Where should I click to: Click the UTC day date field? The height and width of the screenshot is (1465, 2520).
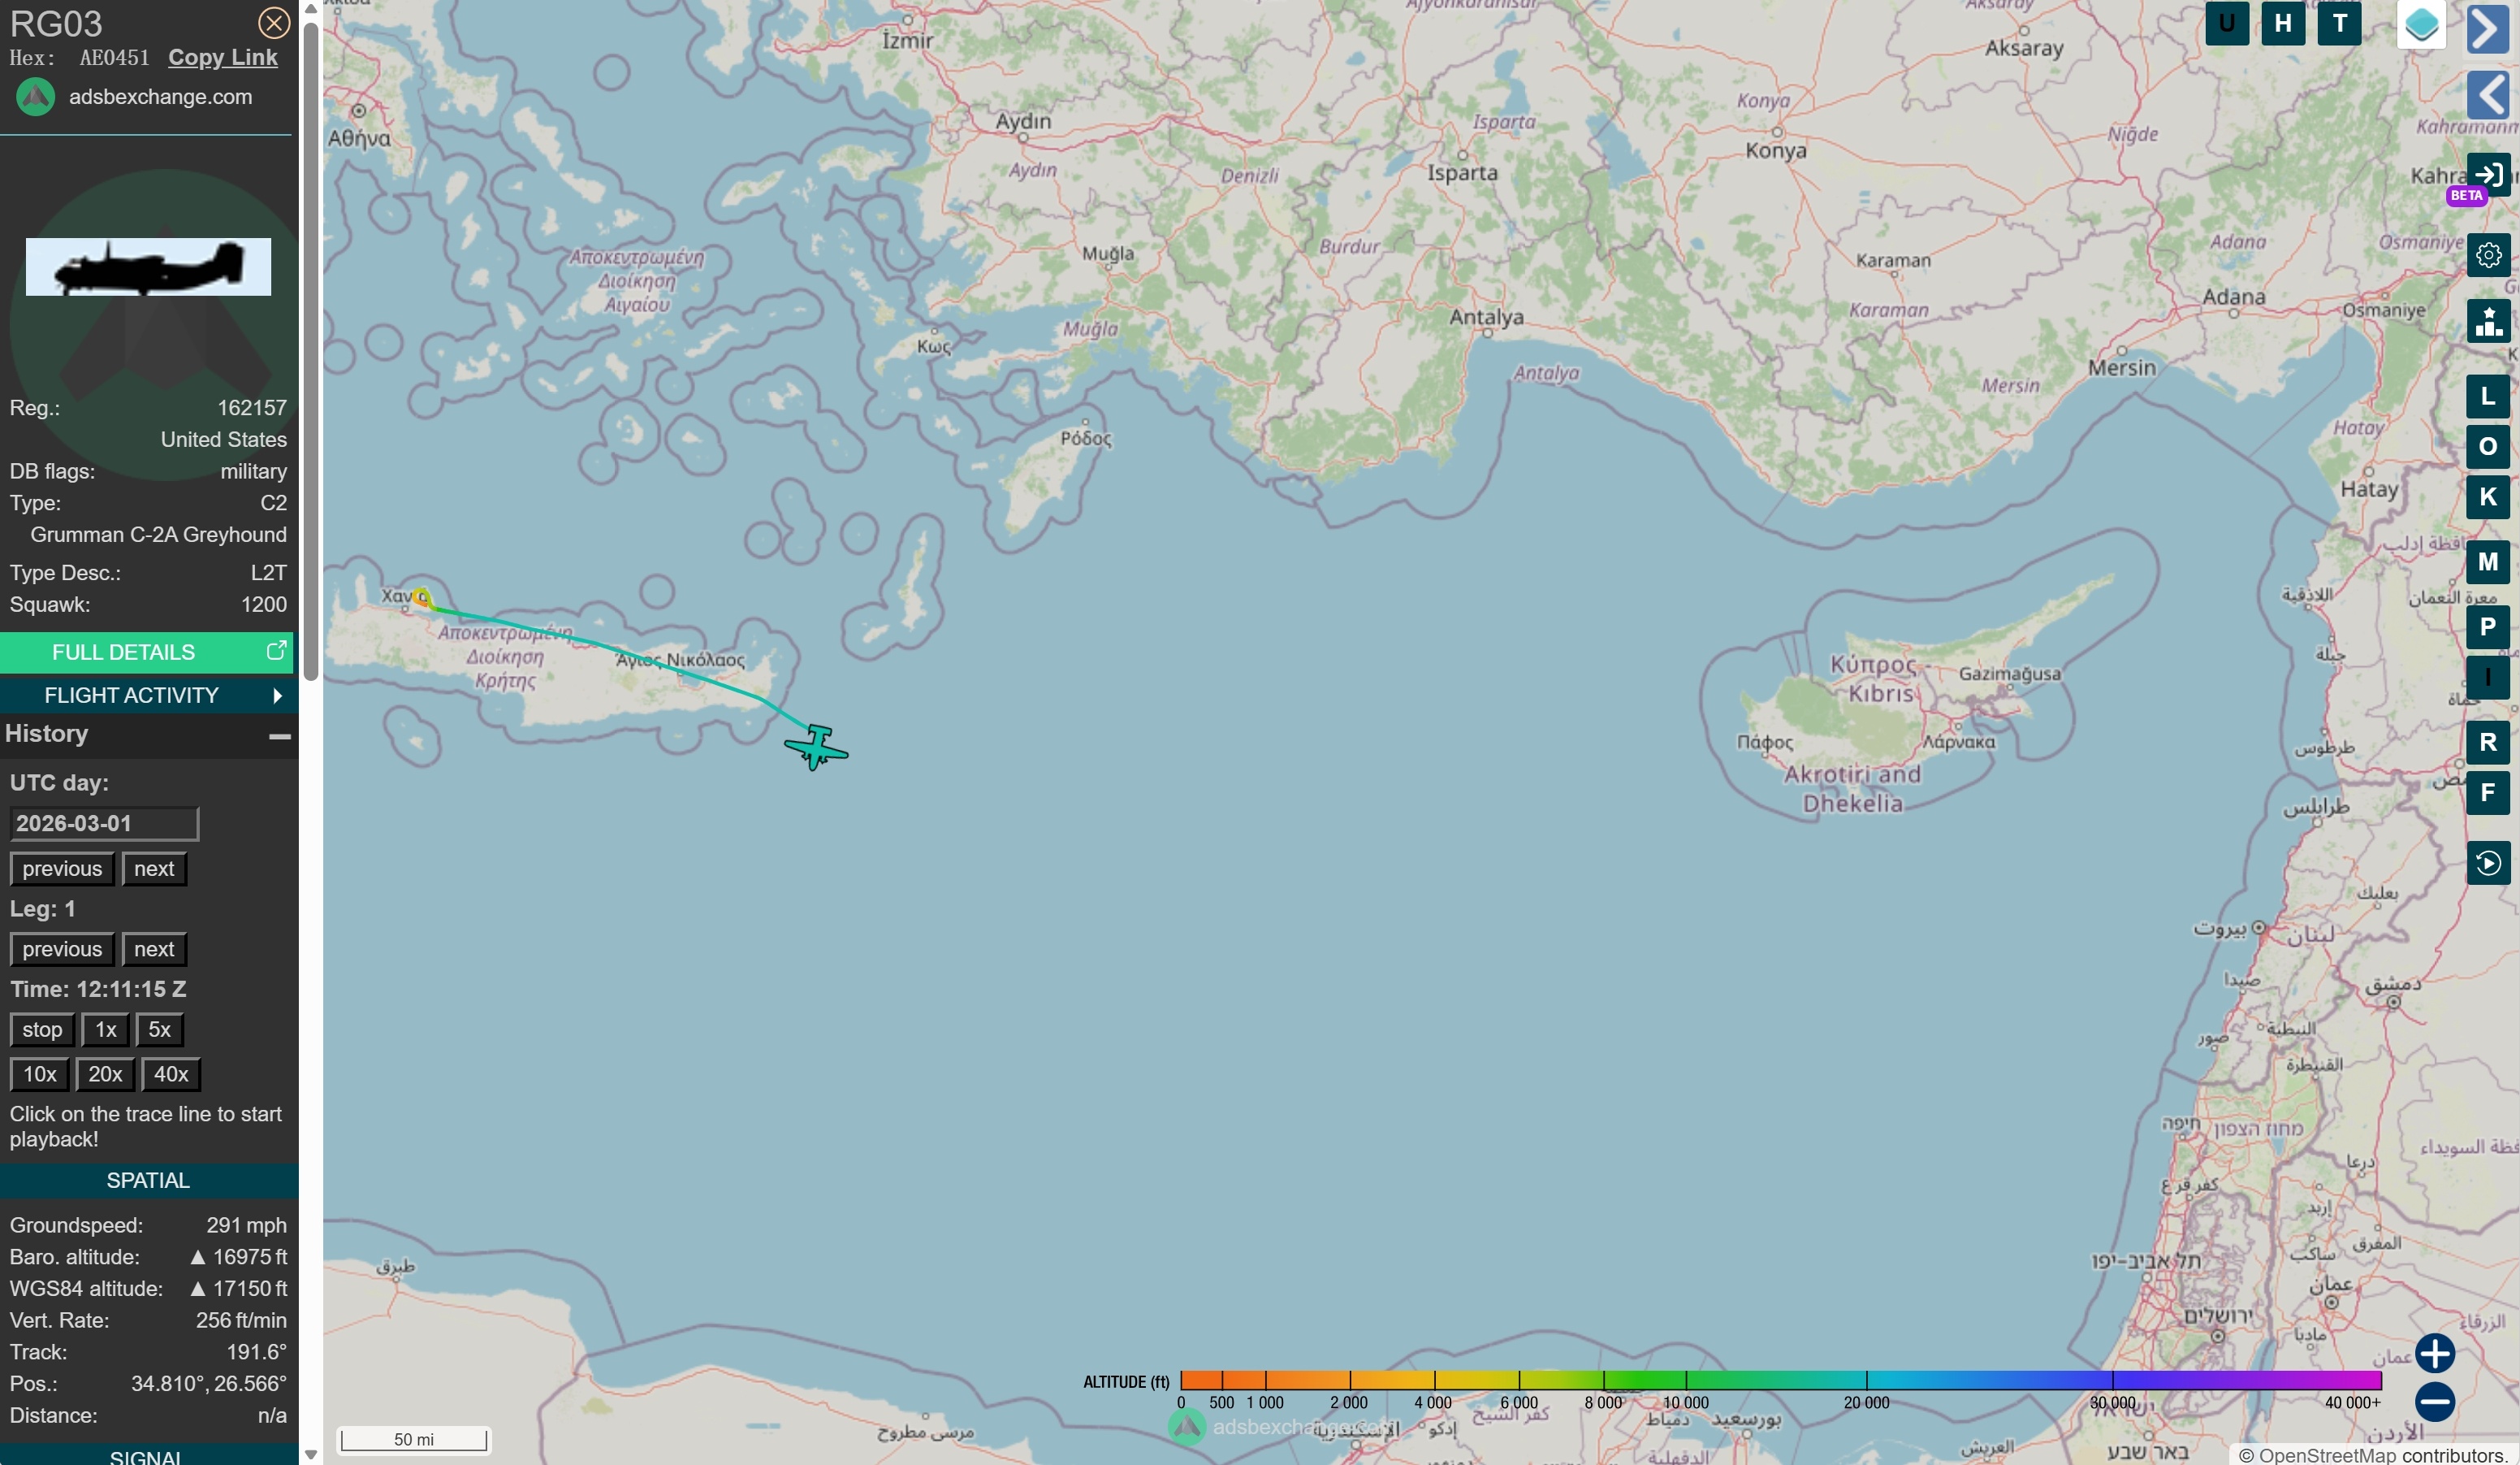(104, 824)
